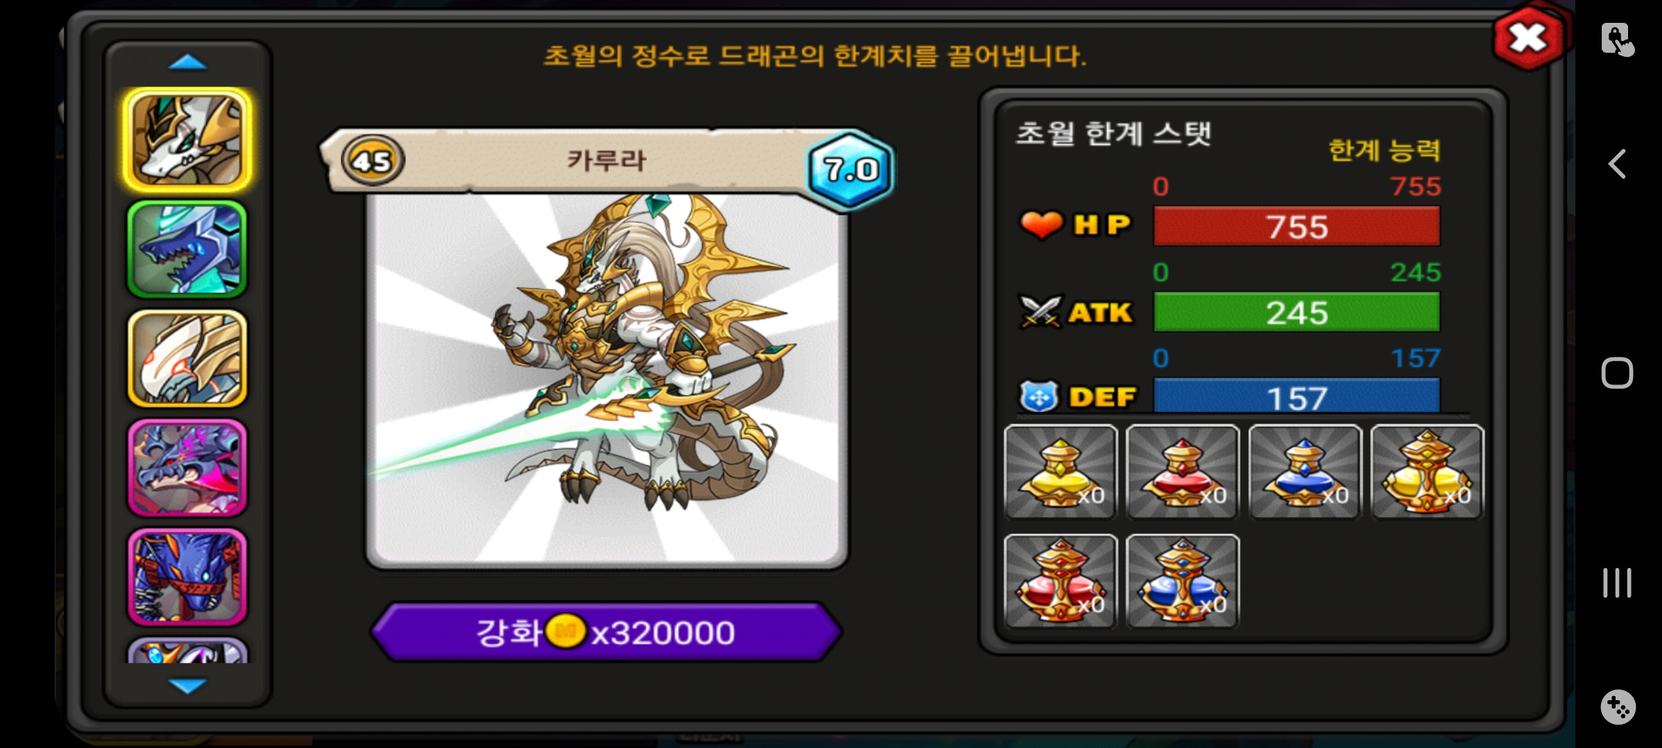
Task: Select the large blue essence potion
Action: pyautogui.click(x=1182, y=580)
